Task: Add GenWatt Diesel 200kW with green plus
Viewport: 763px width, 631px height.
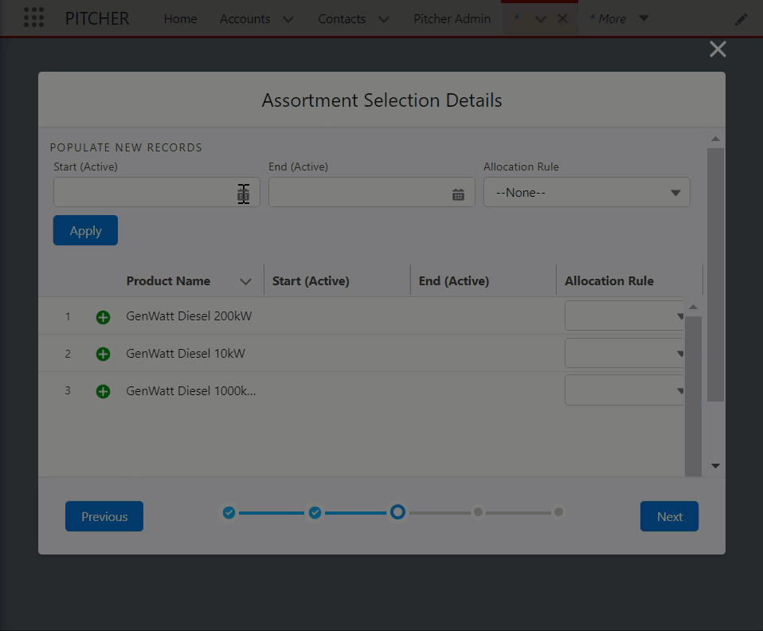Action: 103,317
